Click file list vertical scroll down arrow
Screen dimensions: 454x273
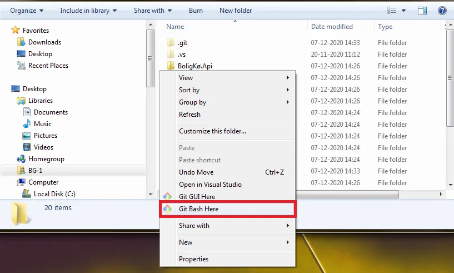[451, 185]
